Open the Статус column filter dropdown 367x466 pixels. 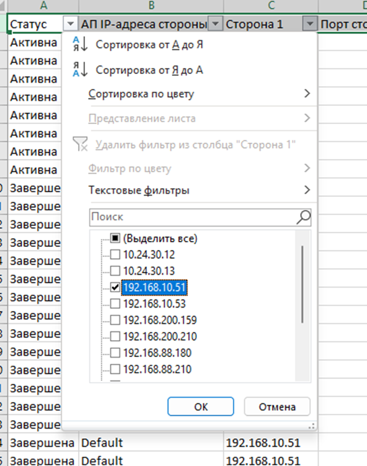(x=70, y=24)
